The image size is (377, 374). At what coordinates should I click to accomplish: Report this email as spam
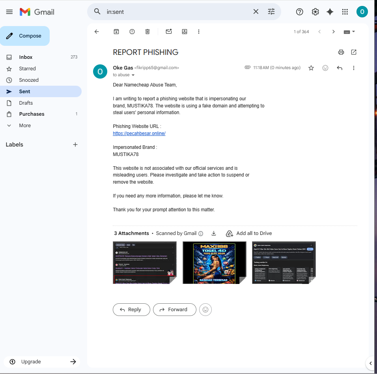[132, 32]
